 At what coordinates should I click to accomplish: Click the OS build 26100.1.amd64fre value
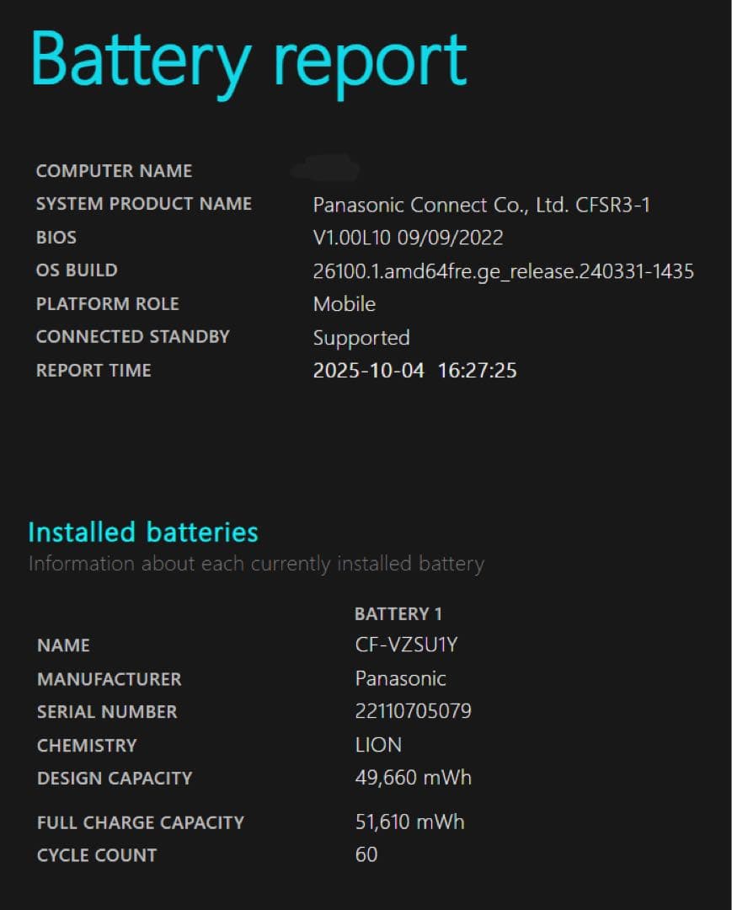tap(503, 271)
